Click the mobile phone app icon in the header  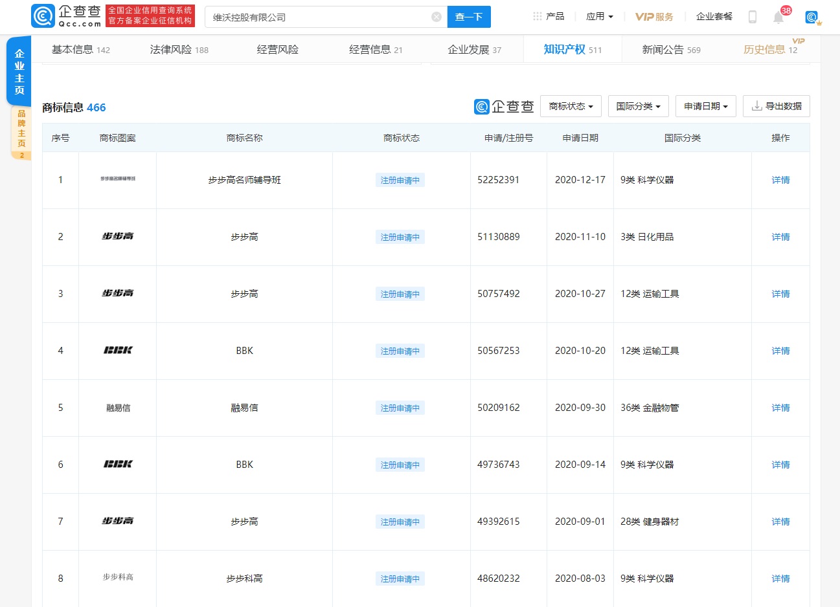752,17
